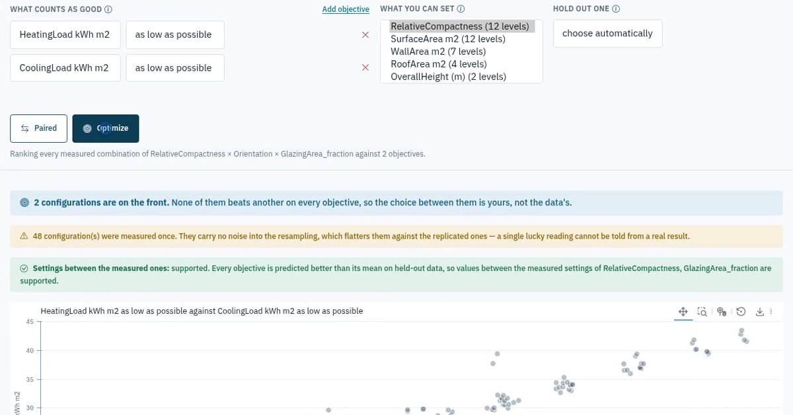
Task: Remove the HeatingLoad objective with red X
Action: pos(365,34)
